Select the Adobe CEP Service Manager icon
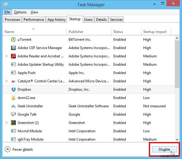182x159 pixels. pos(13,48)
